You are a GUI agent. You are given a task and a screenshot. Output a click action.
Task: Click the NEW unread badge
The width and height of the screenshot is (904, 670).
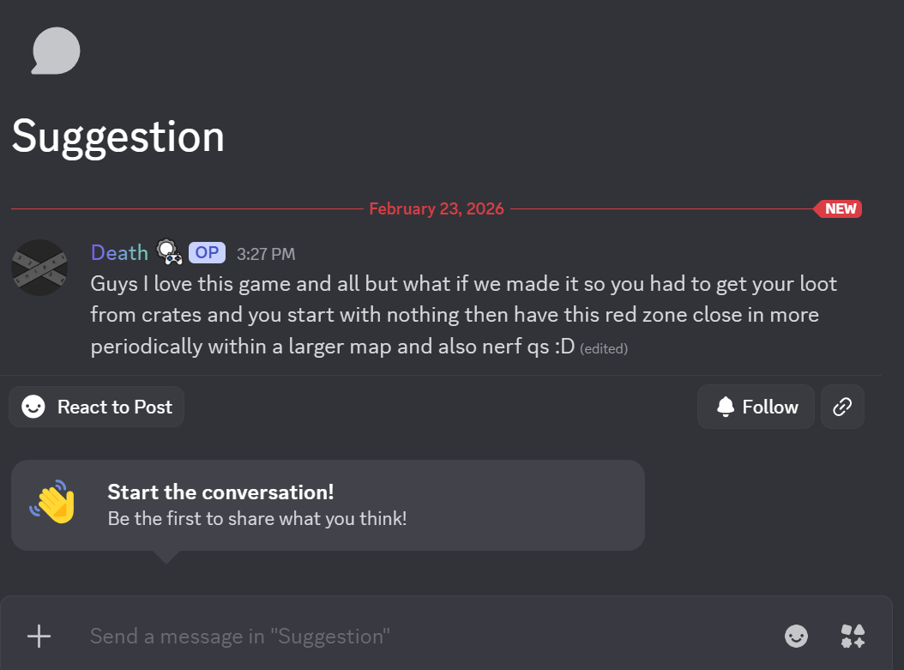click(x=837, y=208)
